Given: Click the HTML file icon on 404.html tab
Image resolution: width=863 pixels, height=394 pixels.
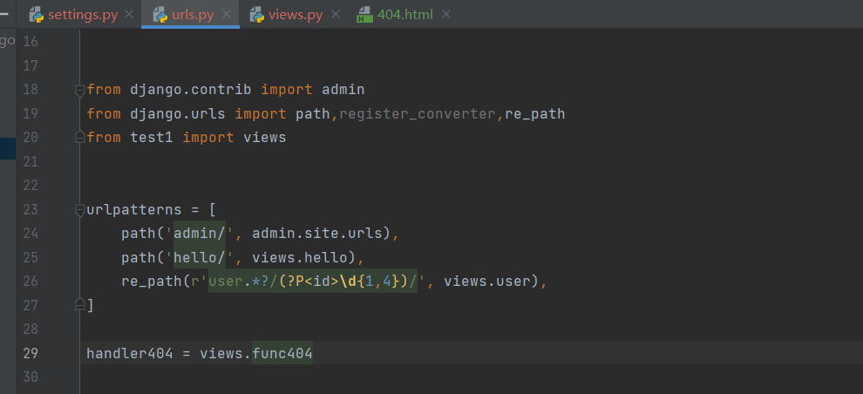Looking at the screenshot, I should 364,15.
